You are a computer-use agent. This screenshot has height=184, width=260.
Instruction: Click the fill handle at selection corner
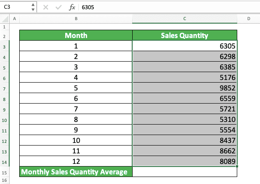[237, 166]
